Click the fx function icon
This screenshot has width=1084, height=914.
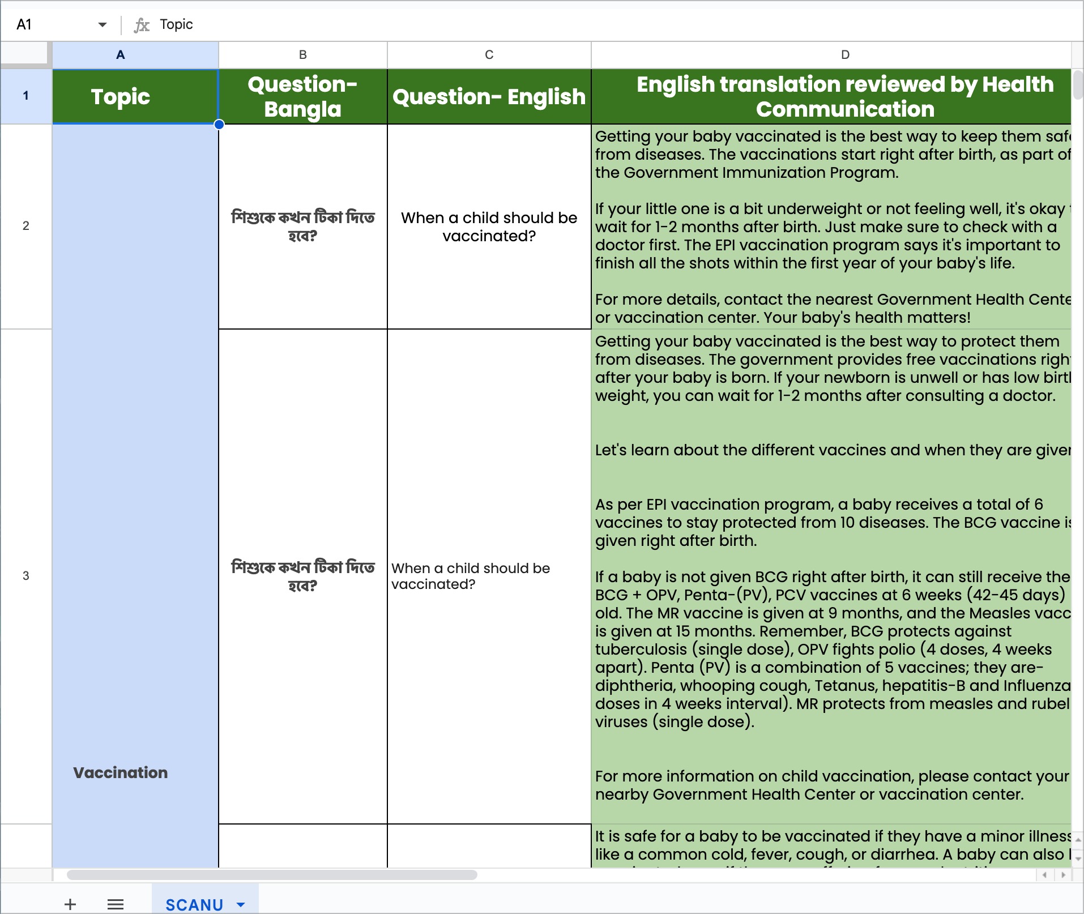141,25
